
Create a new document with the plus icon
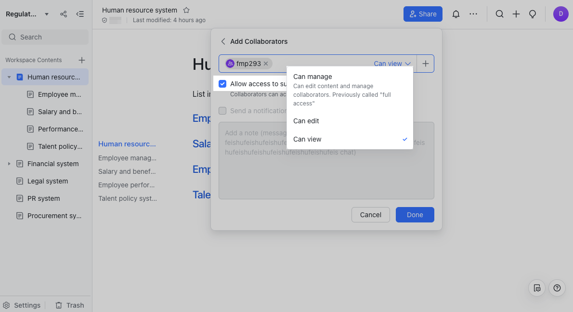516,14
